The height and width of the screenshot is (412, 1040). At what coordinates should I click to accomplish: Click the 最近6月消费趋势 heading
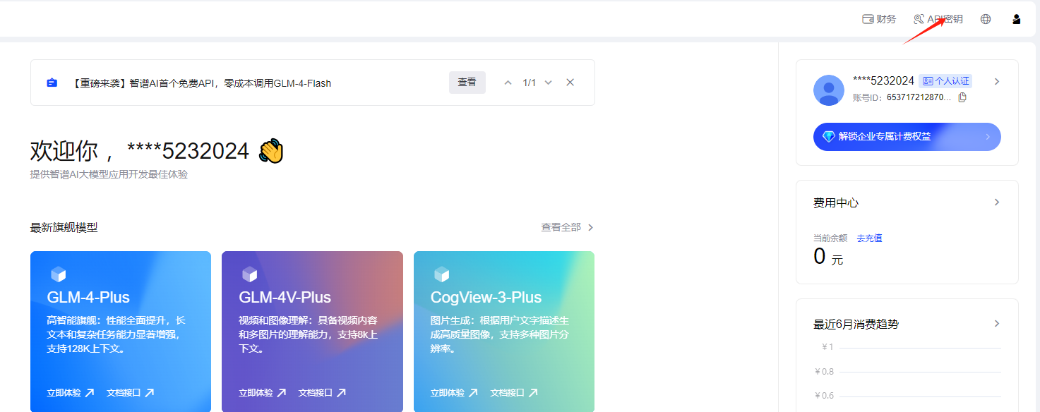click(x=856, y=325)
